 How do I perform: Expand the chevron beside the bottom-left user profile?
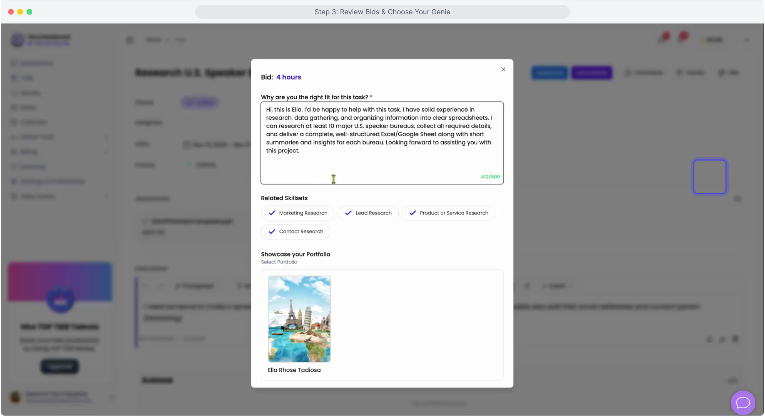[x=112, y=397]
